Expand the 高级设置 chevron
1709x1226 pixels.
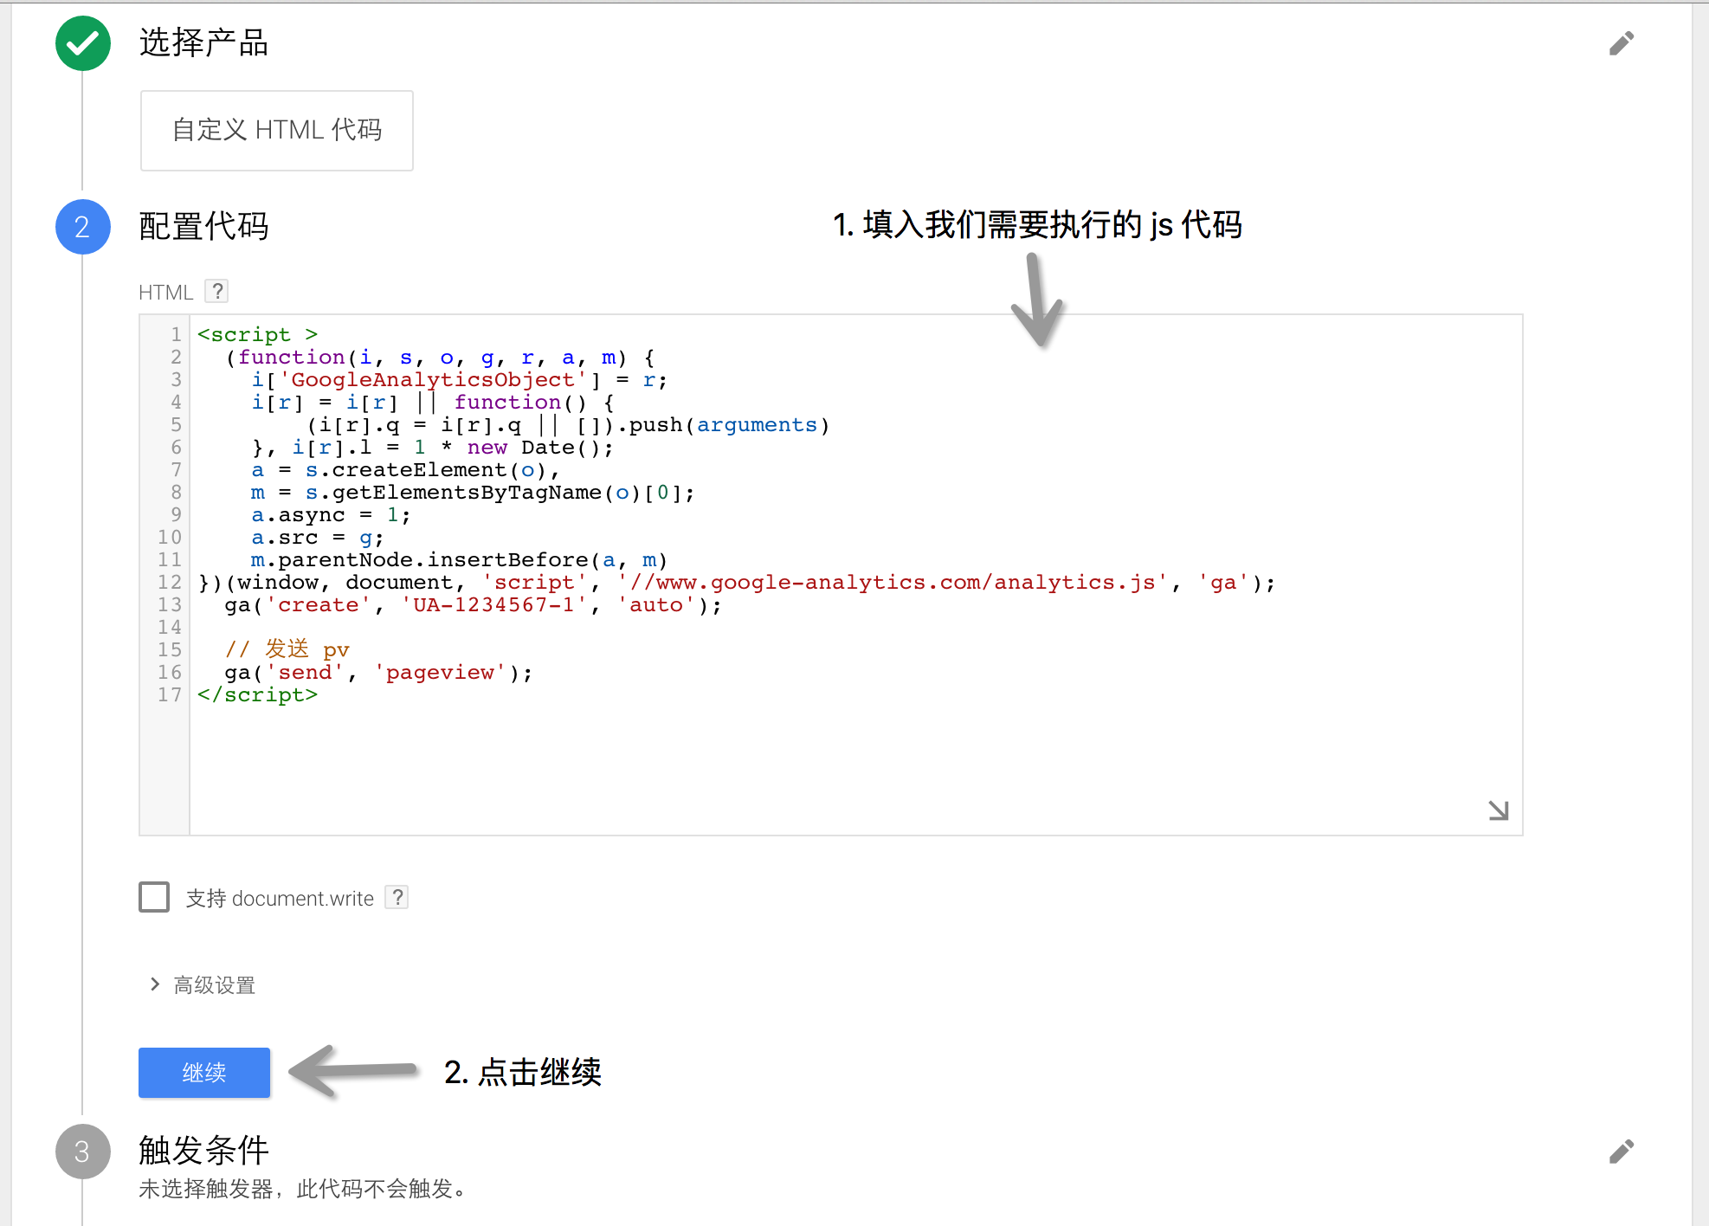pyautogui.click(x=155, y=984)
